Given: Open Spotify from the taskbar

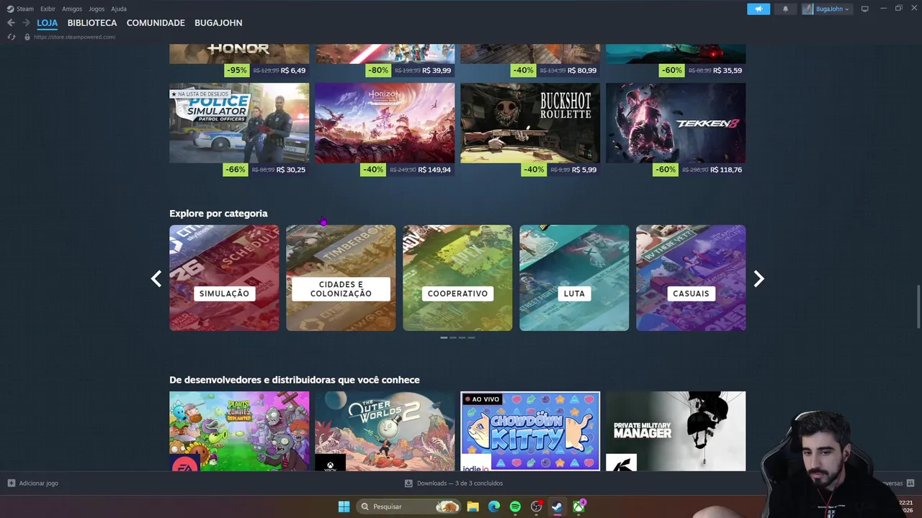Looking at the screenshot, I should pyautogui.click(x=515, y=506).
